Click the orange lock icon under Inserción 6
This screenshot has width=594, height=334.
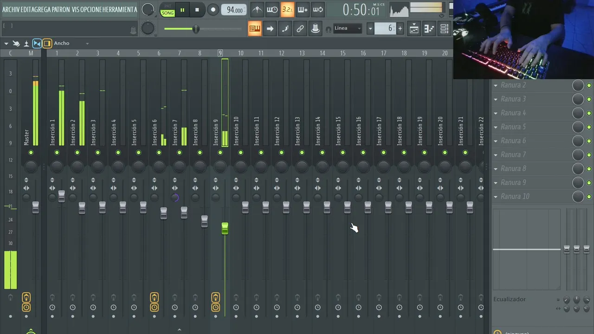[x=155, y=297]
